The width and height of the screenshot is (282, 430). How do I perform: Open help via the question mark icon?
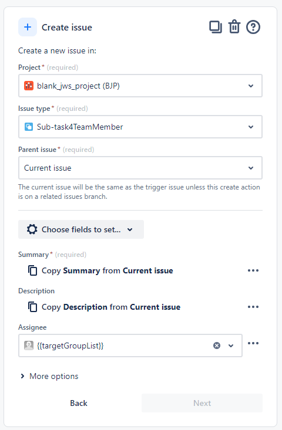tap(253, 27)
